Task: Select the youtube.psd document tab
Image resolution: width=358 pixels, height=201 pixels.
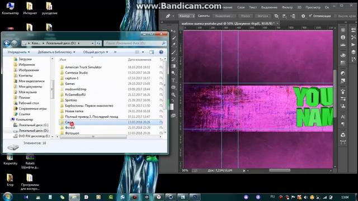Action: (x=228, y=23)
